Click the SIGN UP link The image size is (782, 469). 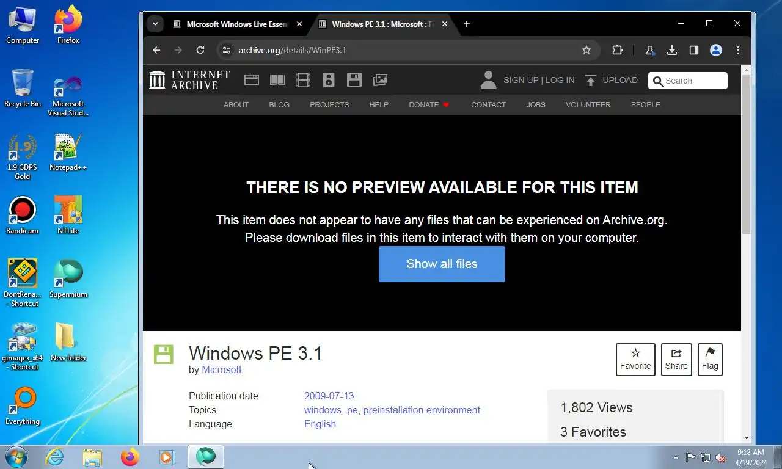tap(521, 80)
